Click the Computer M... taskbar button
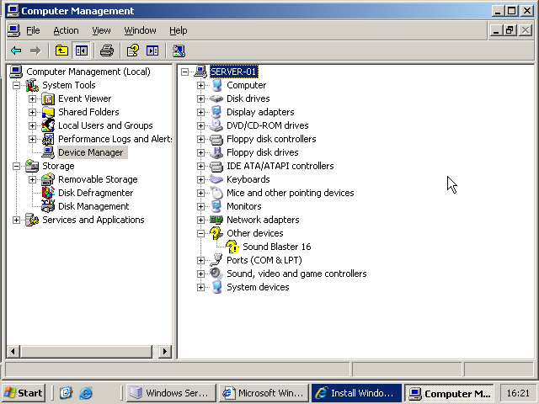Screen dimensions: 539x404 (x=449, y=393)
